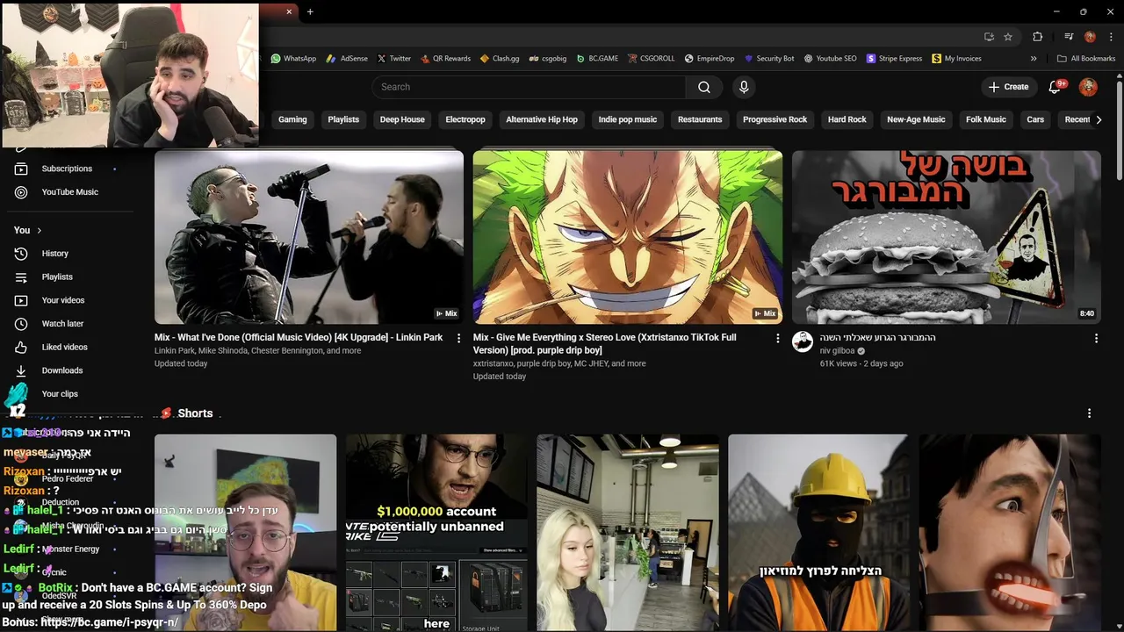
Task: Select the Playlists category chip
Action: (343, 119)
